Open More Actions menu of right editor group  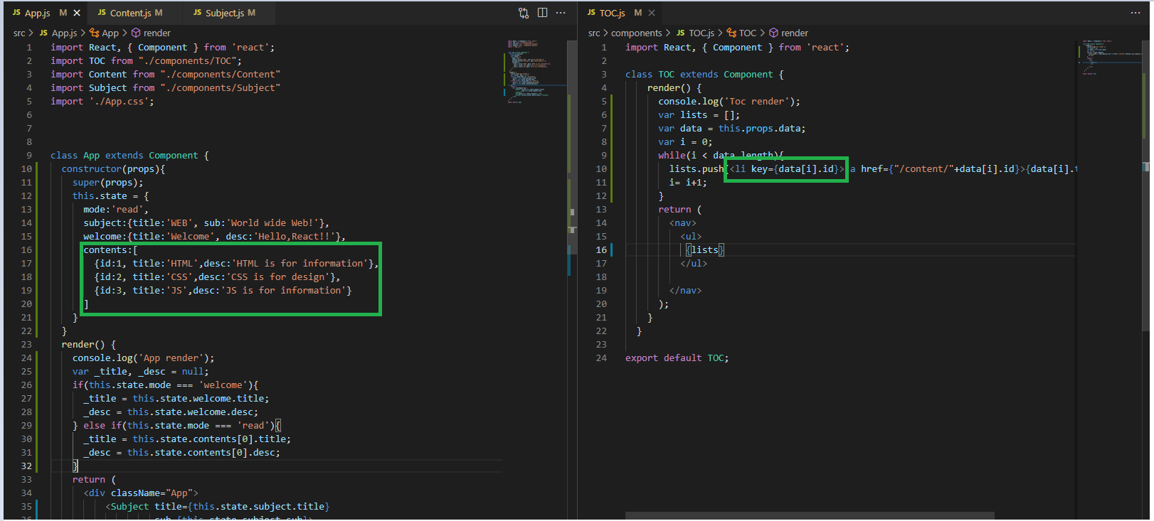coord(1136,13)
